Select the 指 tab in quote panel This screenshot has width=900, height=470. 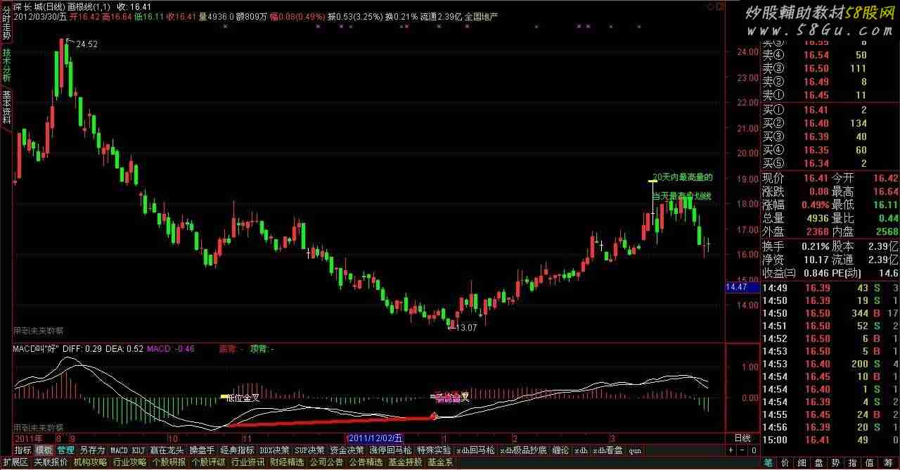click(x=853, y=462)
